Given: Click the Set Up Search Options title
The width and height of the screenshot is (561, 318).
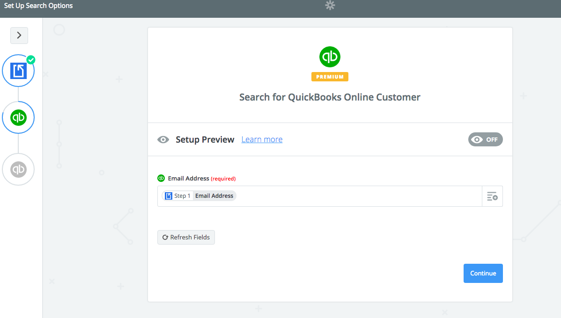Looking at the screenshot, I should pyautogui.click(x=38, y=6).
